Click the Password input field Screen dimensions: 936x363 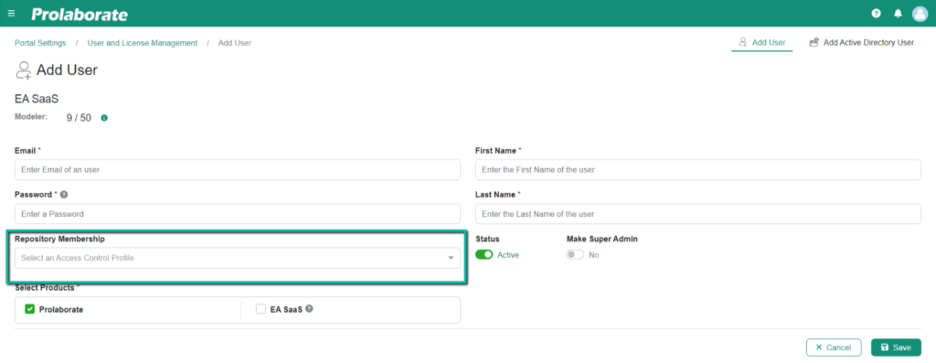[238, 214]
